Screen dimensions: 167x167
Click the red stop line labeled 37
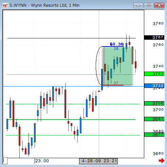pos(113,85)
